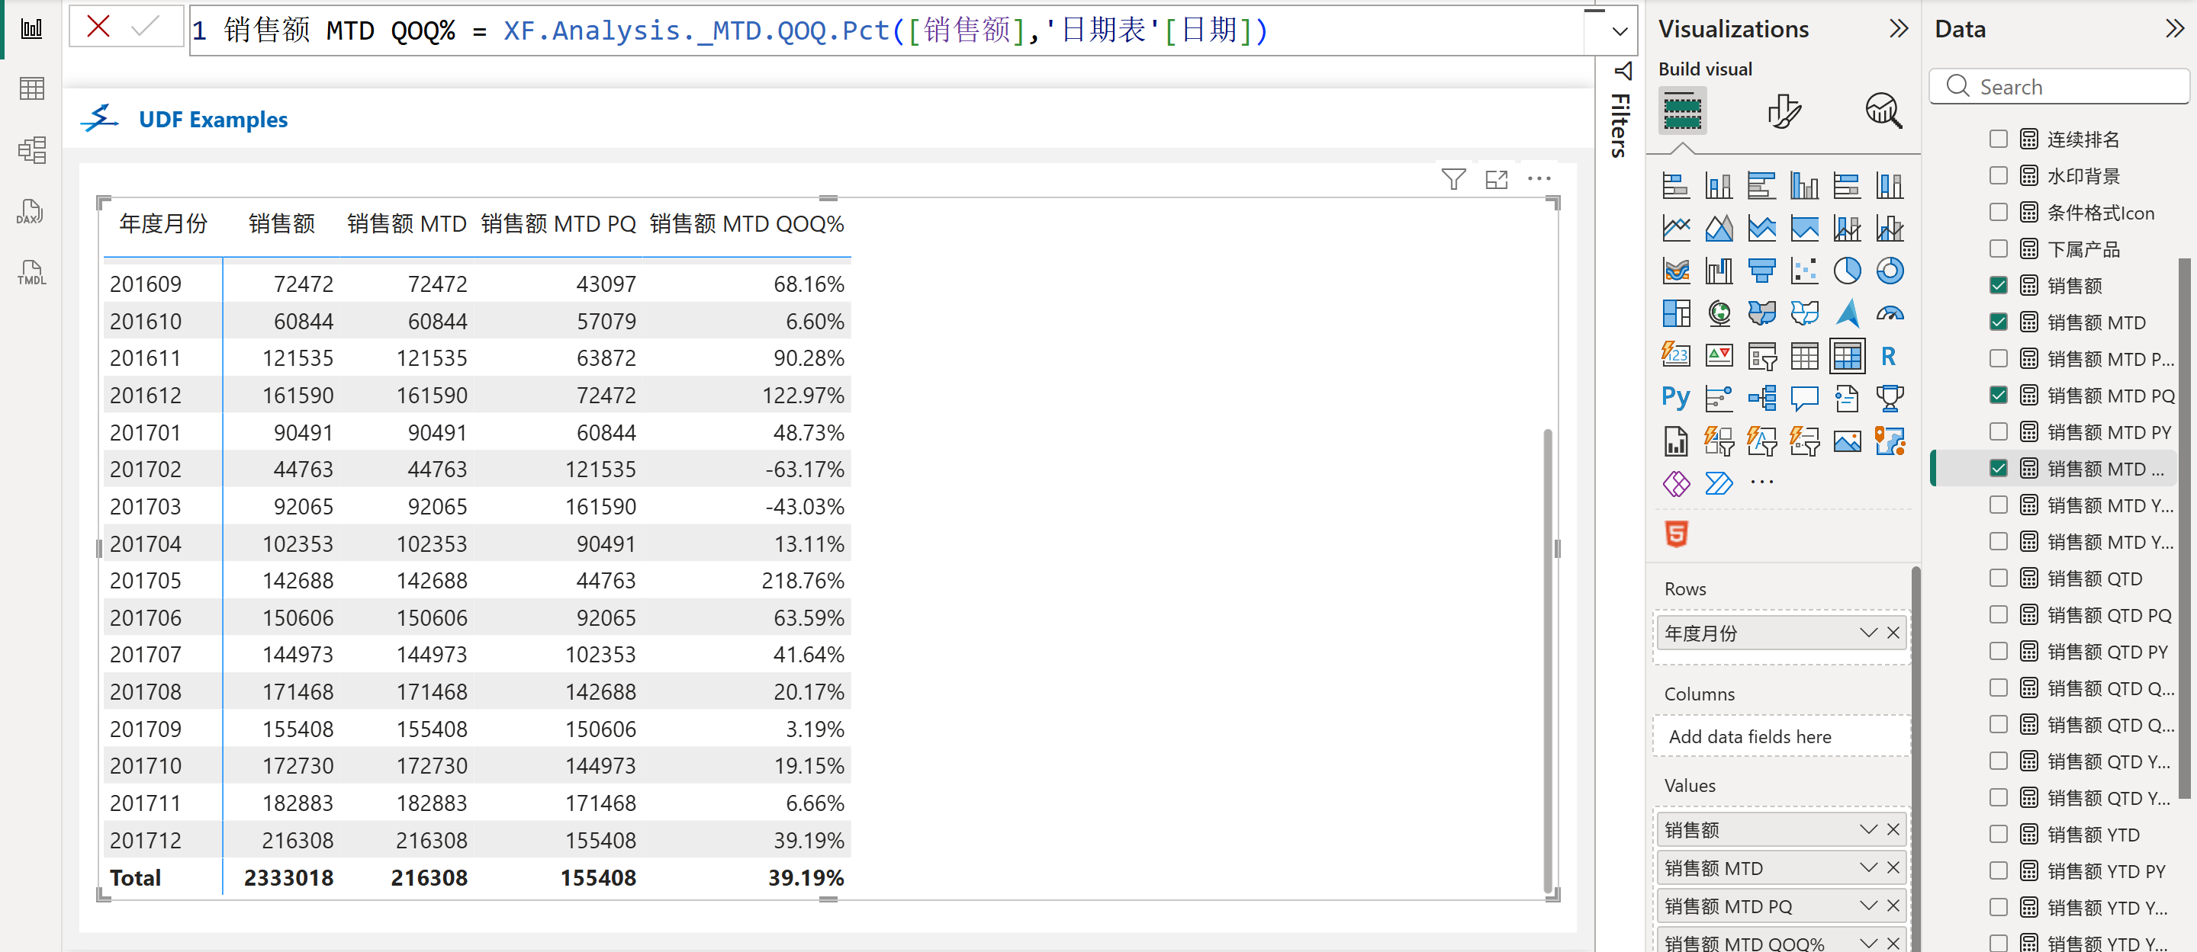Select the pie chart visual icon
This screenshot has width=2197, height=952.
1846,271
